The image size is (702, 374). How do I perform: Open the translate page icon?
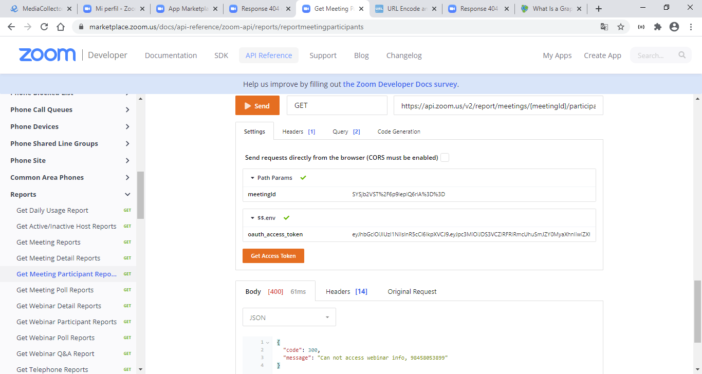click(x=604, y=27)
